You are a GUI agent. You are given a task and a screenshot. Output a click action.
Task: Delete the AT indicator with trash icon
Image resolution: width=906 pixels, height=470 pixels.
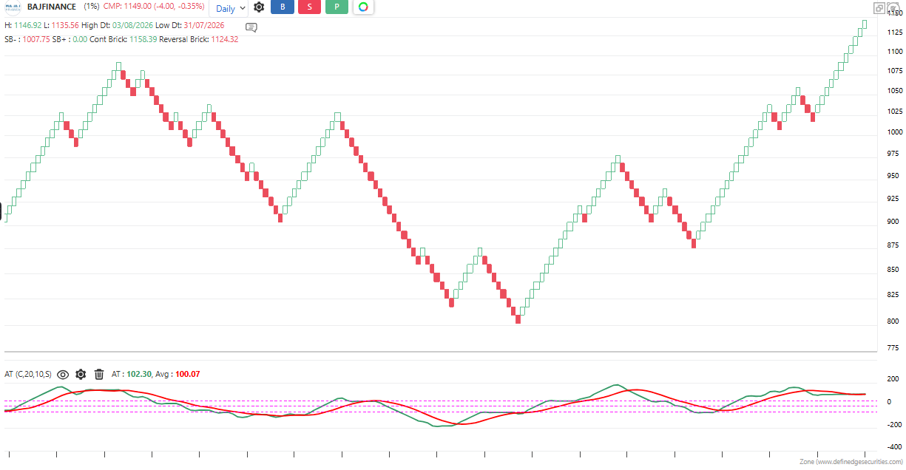99,375
